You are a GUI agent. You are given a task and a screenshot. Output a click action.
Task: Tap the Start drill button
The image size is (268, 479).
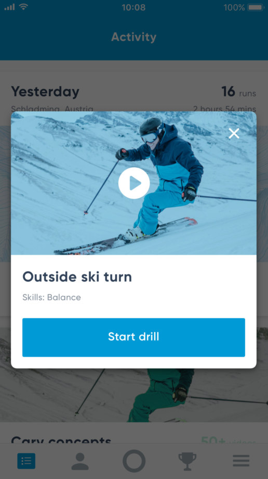coord(133,337)
